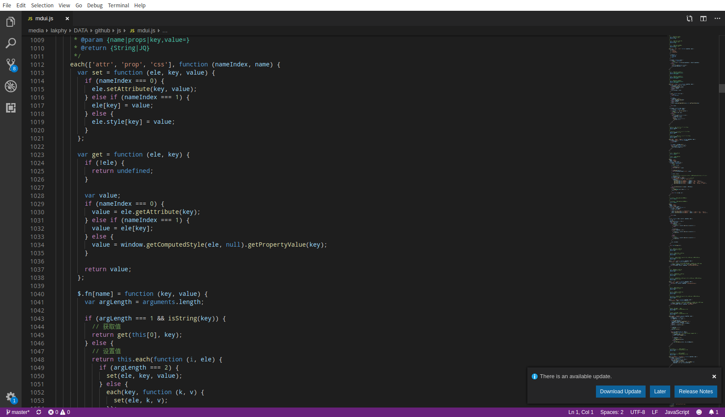Split the editor to the right
The height and width of the screenshot is (417, 725).
pyautogui.click(x=703, y=19)
